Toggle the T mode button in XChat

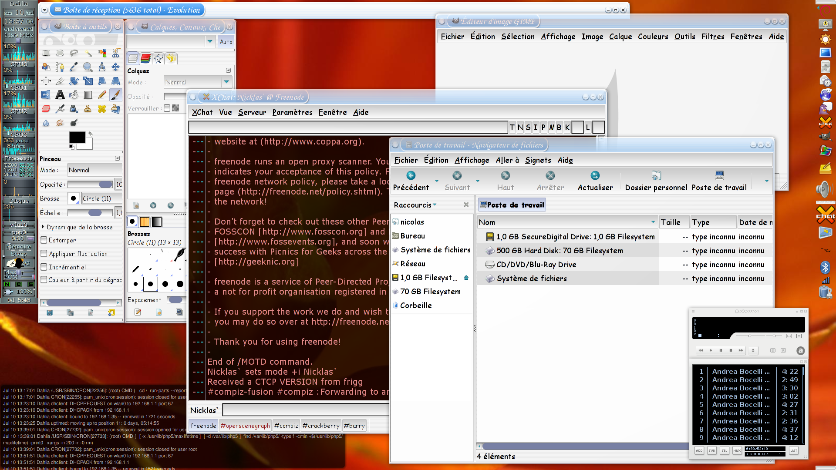tap(512, 128)
